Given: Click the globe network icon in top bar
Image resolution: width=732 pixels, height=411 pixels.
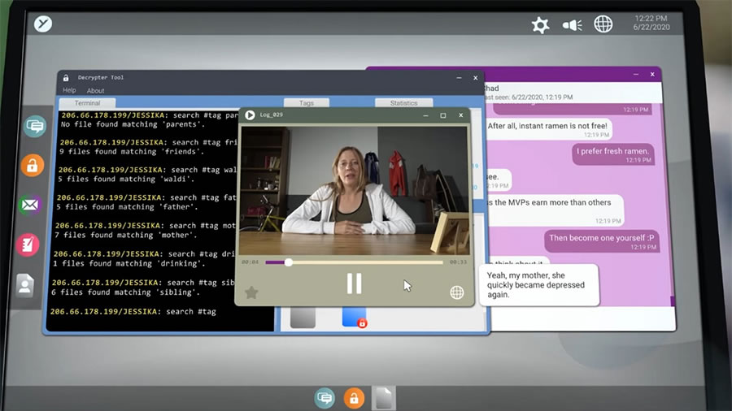Looking at the screenshot, I should (603, 24).
